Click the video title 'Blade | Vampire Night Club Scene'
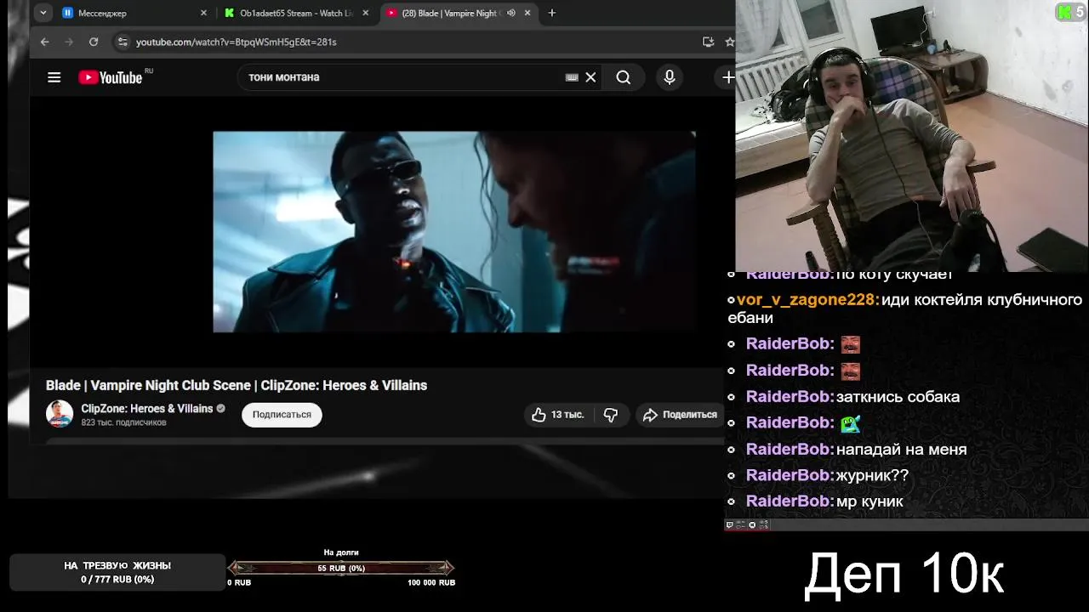 point(237,385)
